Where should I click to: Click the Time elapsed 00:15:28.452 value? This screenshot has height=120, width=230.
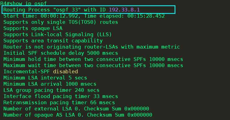146,16
